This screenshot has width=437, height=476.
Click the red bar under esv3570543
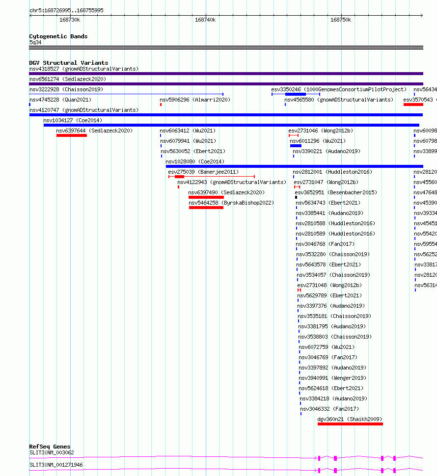point(413,105)
